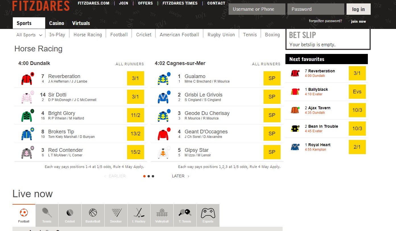396x231 pixels.
Task: Select Gualamo SP odds button
Action: (272, 78)
